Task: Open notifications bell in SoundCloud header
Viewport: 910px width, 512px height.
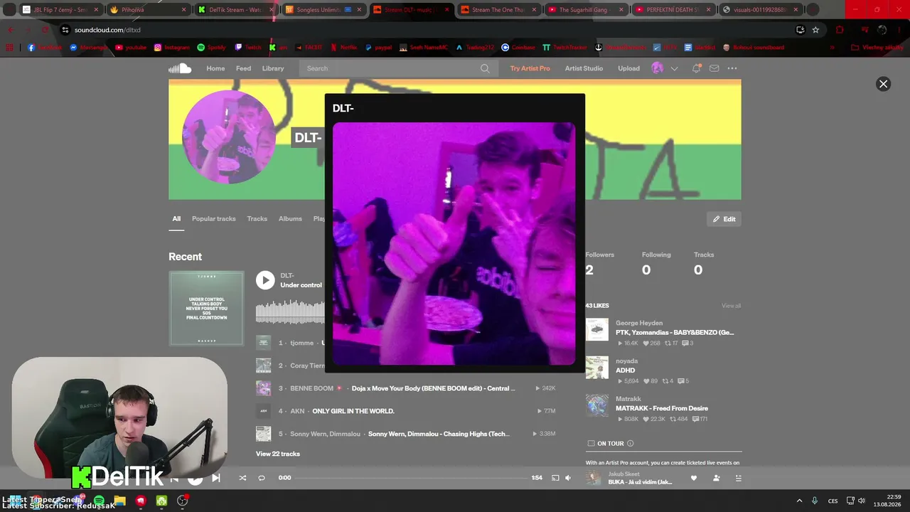Action: [697, 68]
